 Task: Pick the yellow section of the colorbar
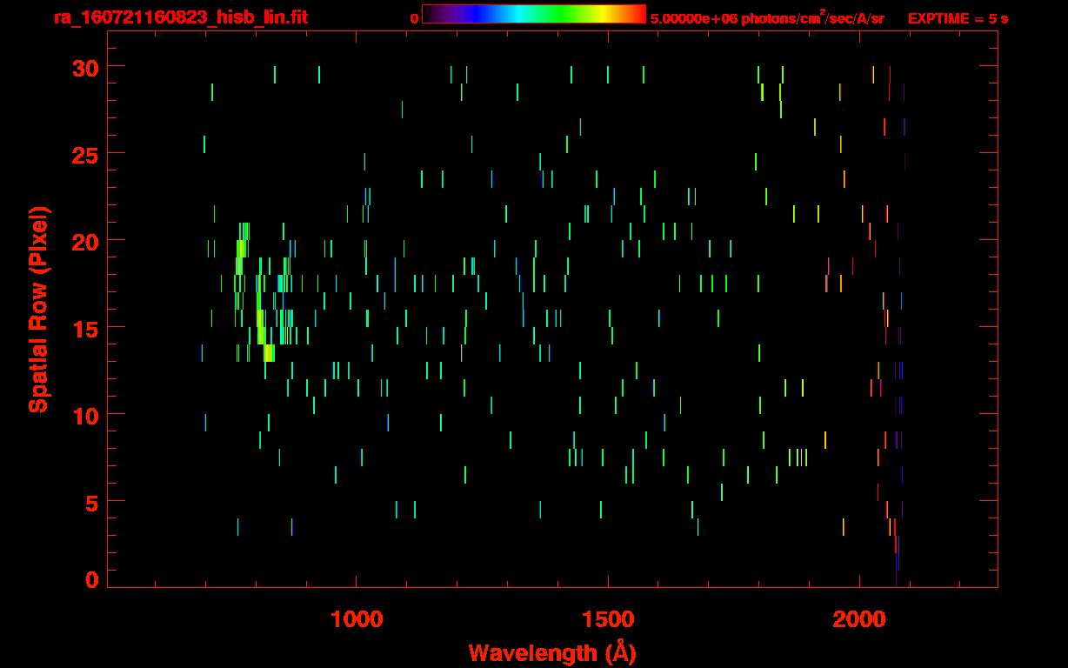pyautogui.click(x=598, y=14)
